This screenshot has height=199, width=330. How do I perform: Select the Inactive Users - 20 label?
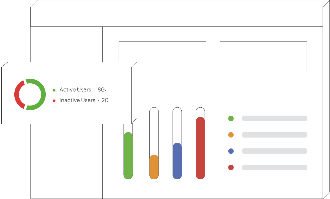click(84, 100)
